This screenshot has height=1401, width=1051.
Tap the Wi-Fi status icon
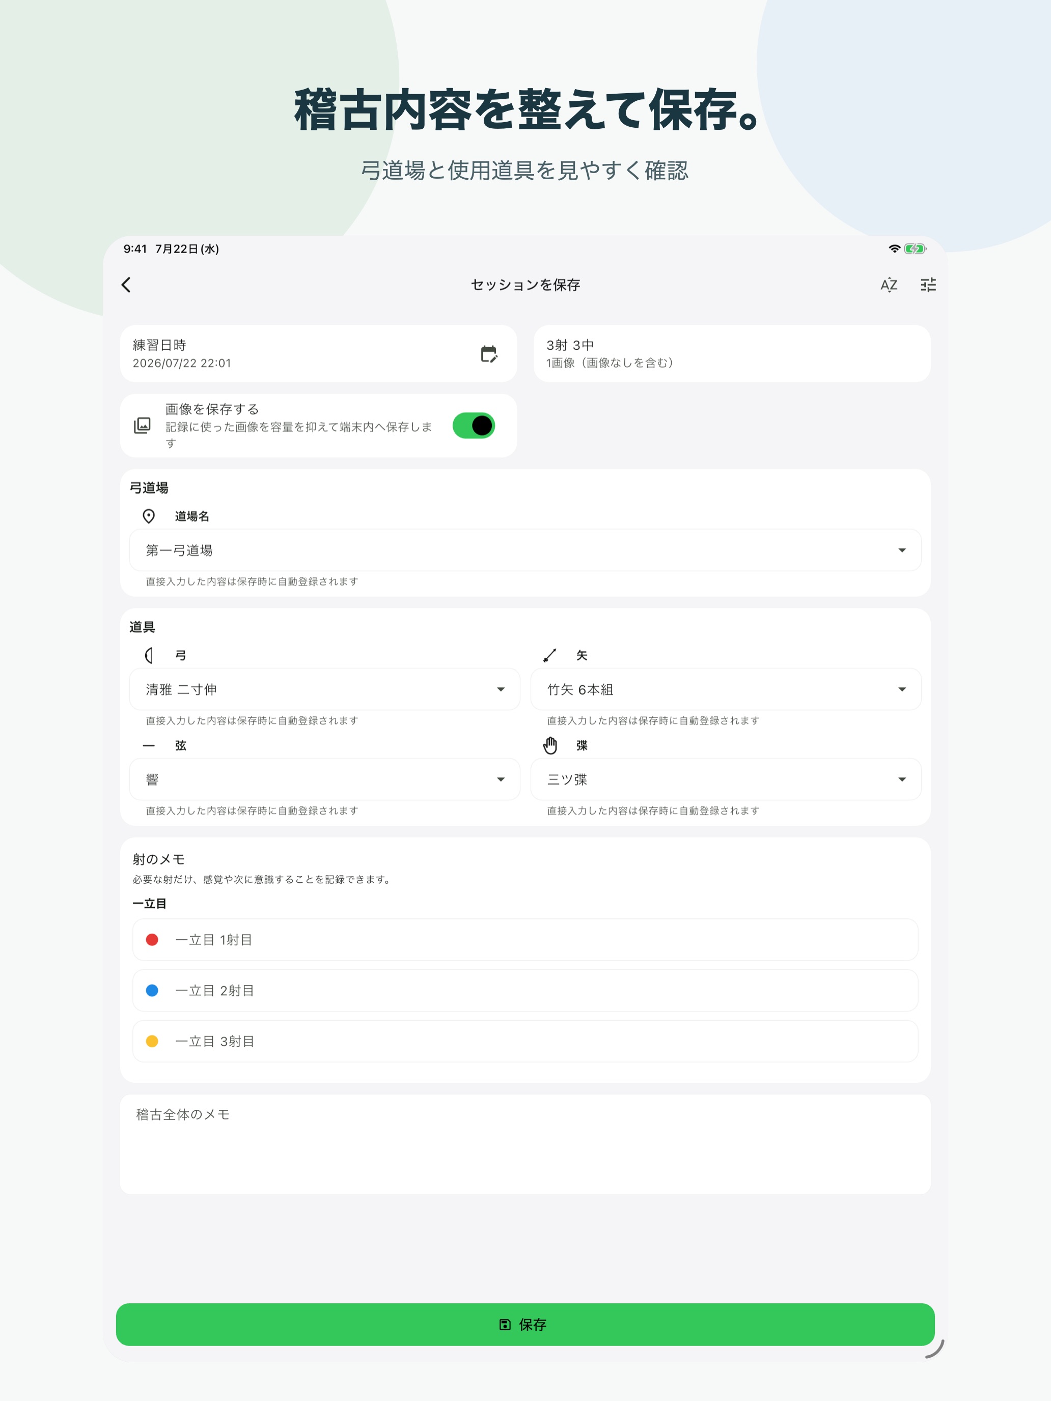[895, 249]
